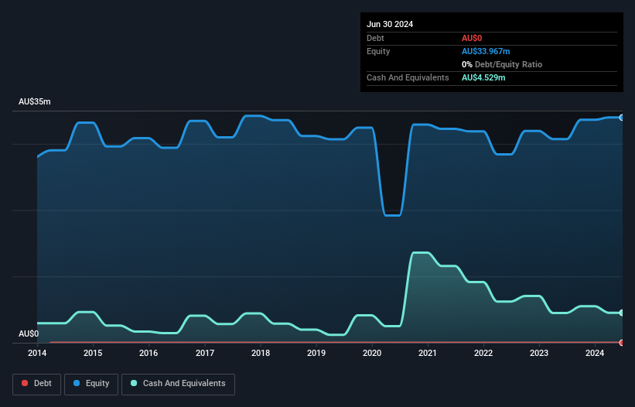
Task: Click the red Debt legend dot
Action: (25, 383)
